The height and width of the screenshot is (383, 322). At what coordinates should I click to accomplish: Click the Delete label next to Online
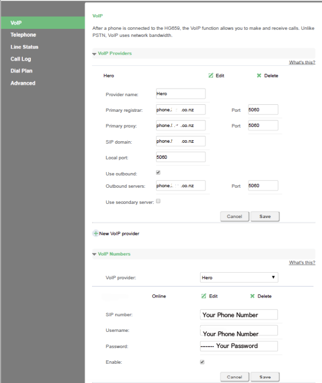click(x=265, y=296)
